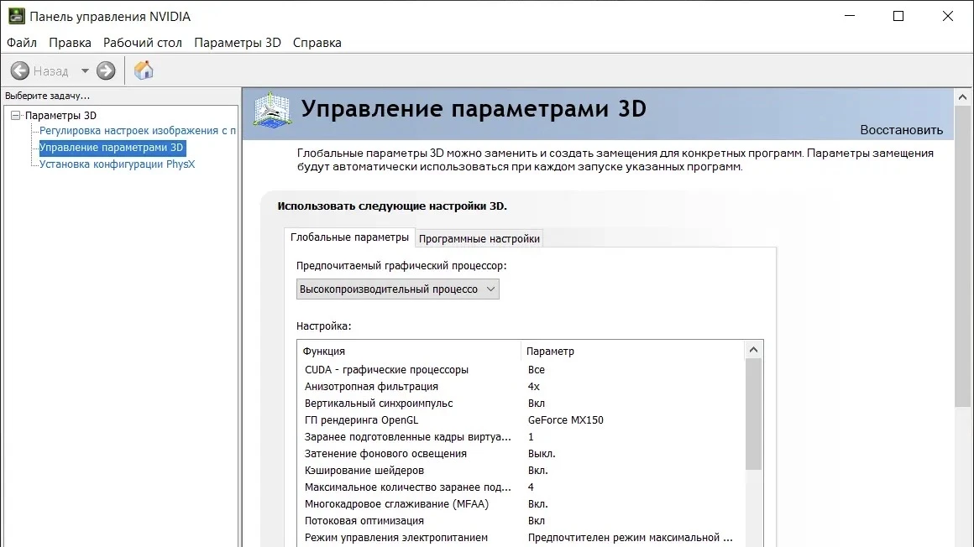
Task: Click the 4x anisotropic filtering value
Action: [x=533, y=386]
